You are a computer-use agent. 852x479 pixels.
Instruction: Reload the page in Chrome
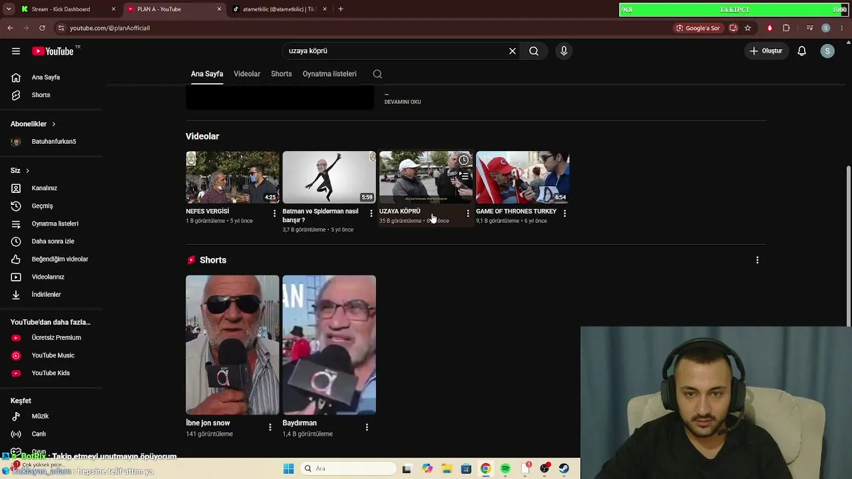point(42,28)
